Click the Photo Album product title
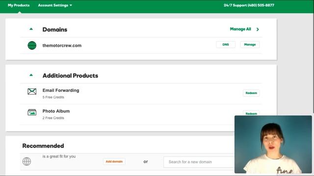 [56, 111]
